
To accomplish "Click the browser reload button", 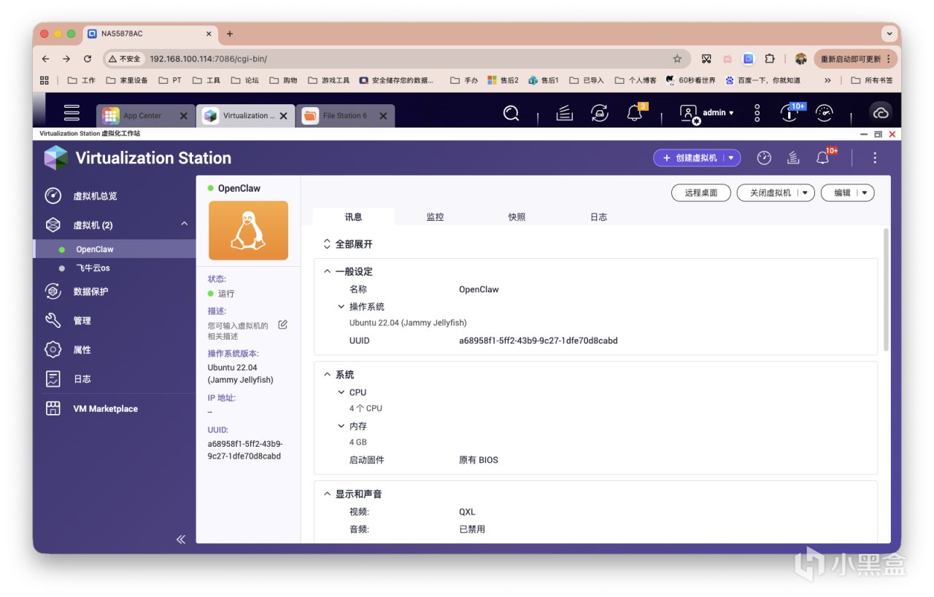I will [x=88, y=59].
